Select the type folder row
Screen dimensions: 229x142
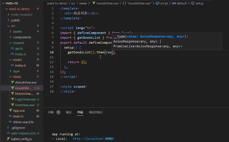(x=22, y=71)
